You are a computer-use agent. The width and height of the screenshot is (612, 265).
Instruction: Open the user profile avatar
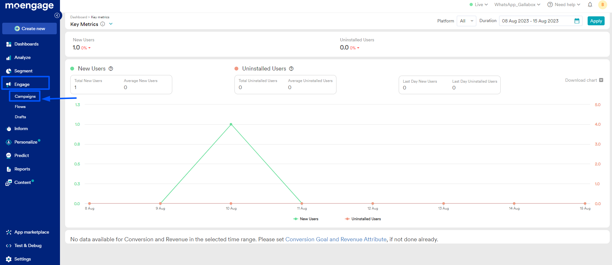click(602, 4)
